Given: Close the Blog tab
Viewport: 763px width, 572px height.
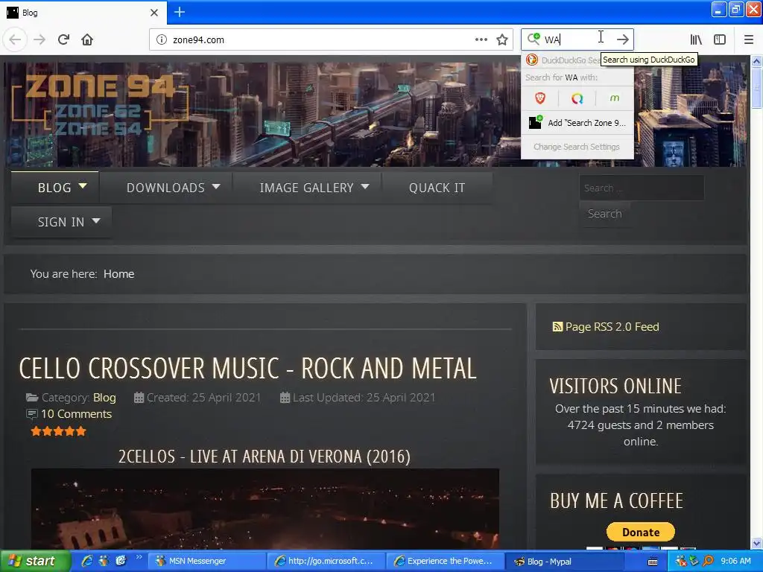Looking at the screenshot, I should (x=154, y=13).
